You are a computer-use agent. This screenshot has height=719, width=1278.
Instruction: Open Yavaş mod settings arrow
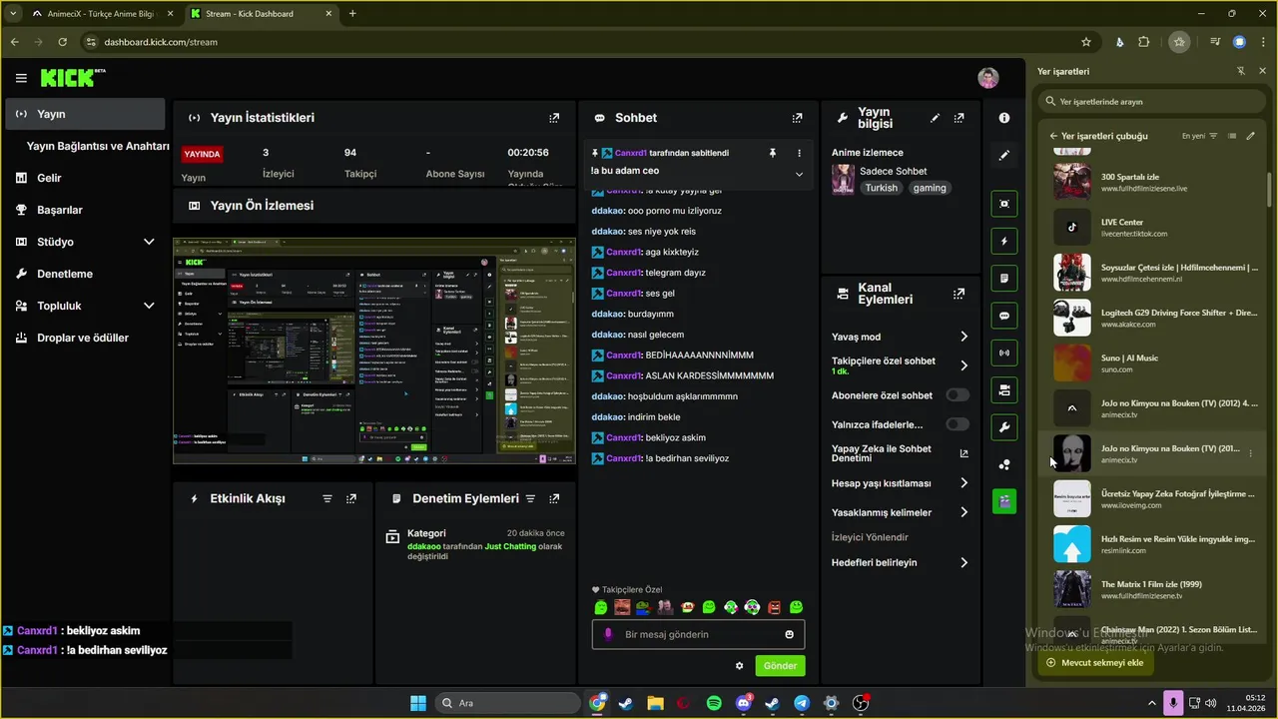pos(963,337)
